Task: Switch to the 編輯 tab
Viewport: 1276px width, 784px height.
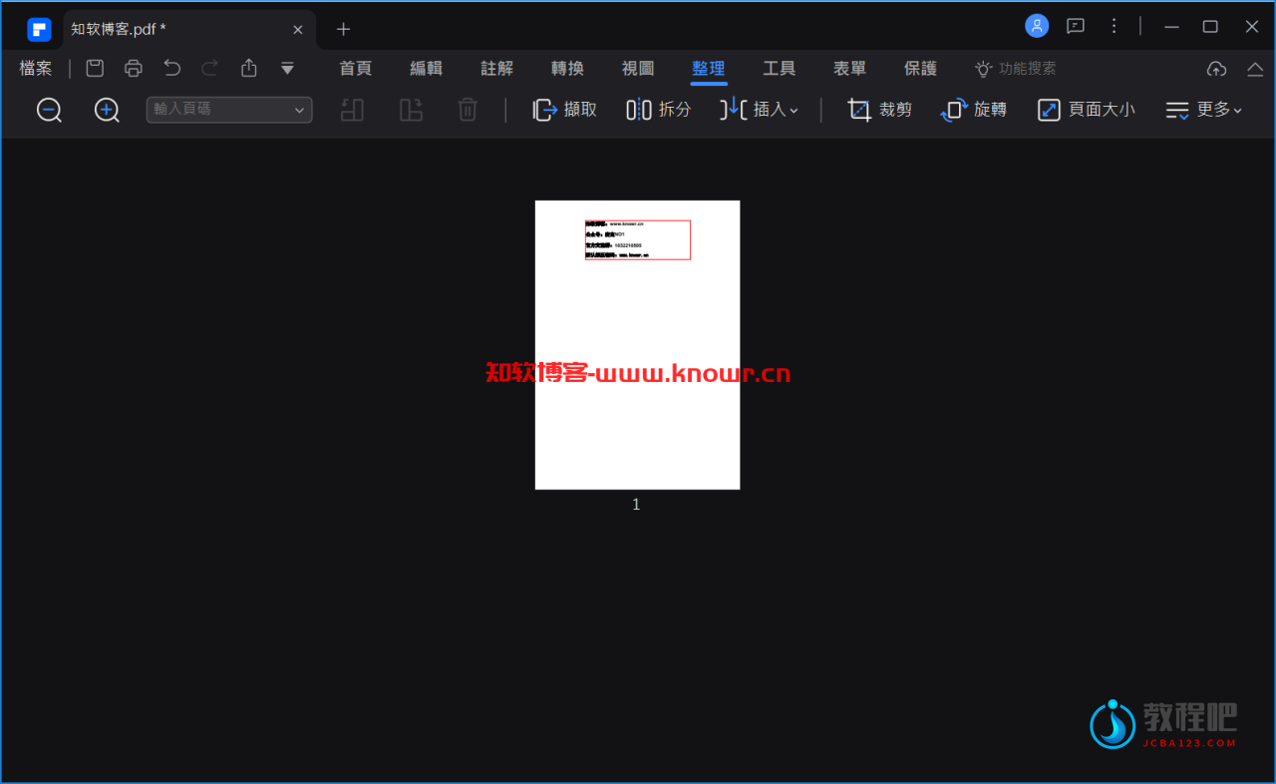Action: coord(427,68)
